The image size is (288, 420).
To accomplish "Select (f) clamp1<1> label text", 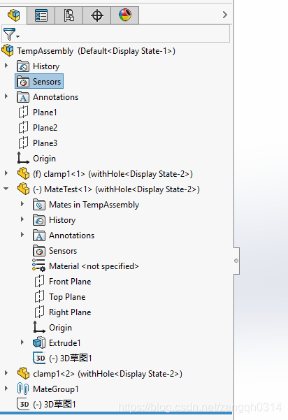I will [113, 174].
